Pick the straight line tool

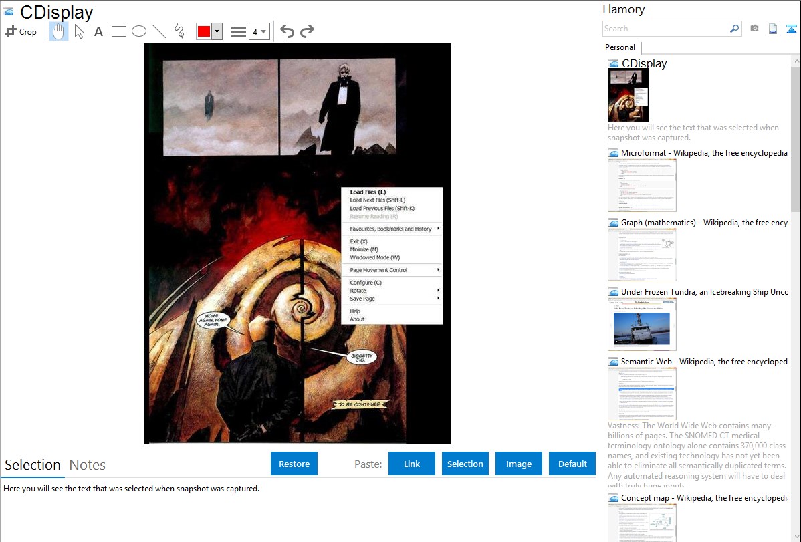pos(159,31)
